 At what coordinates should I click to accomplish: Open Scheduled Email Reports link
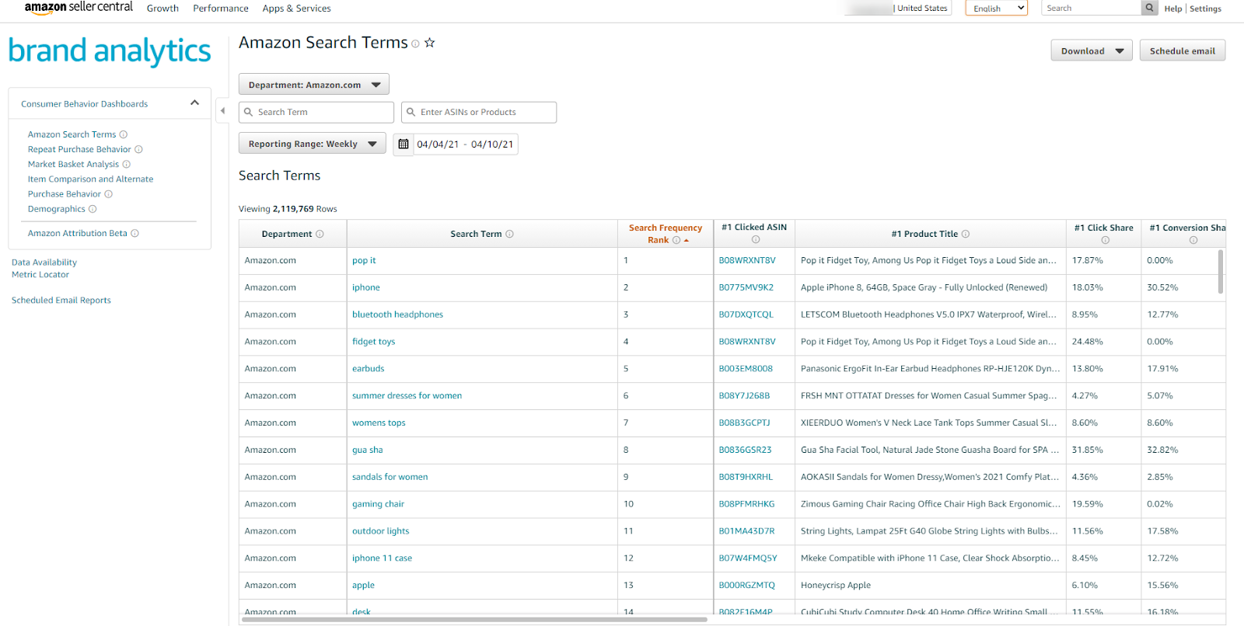[61, 300]
